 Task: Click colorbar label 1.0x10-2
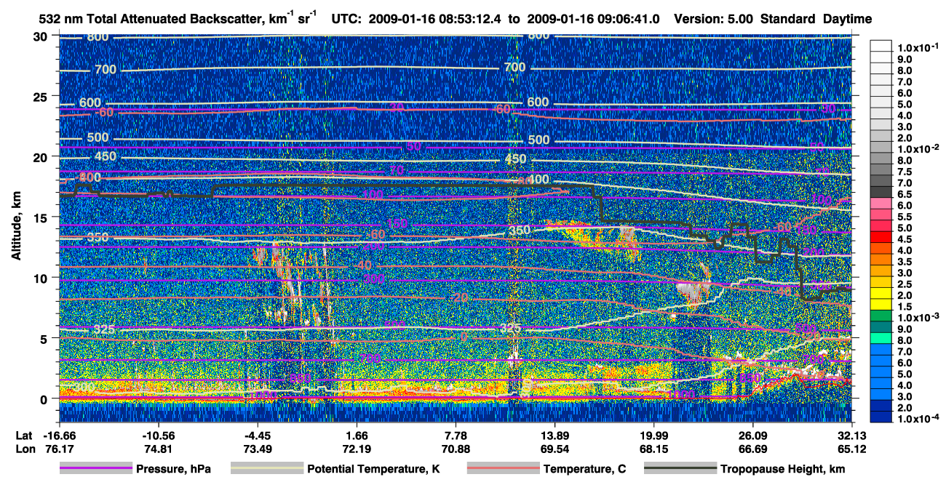coord(919,148)
